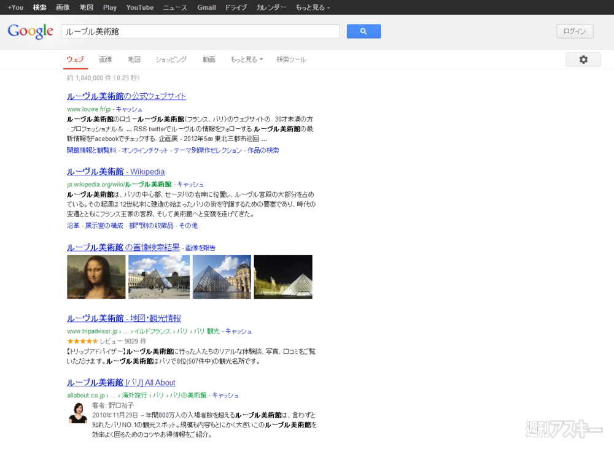Click 海外旅行 in the allabout breadcrumb
This screenshot has height=449, width=614.
coord(134,396)
